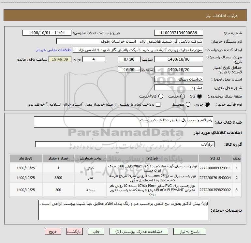Select the کالا/خدمت radio option
The width and height of the screenshot is (251, 243).
161,96
